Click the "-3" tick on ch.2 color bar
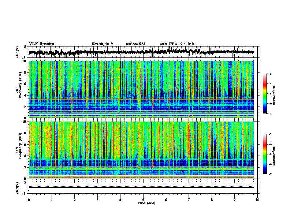 point(270,134)
